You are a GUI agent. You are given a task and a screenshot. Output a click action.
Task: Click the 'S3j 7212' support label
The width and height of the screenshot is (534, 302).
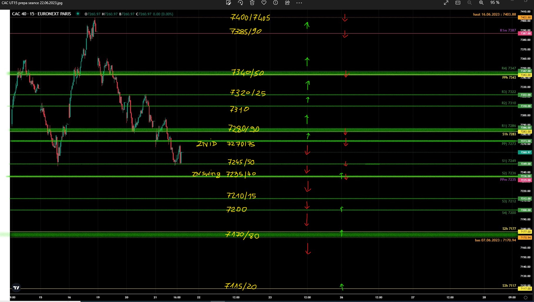coord(509,201)
